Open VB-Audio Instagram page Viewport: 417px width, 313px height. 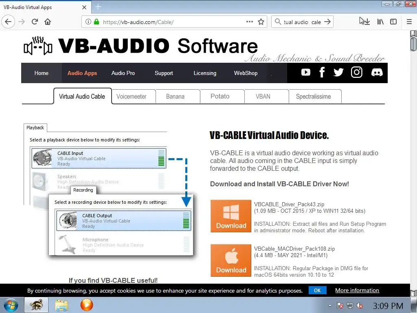coord(357,73)
